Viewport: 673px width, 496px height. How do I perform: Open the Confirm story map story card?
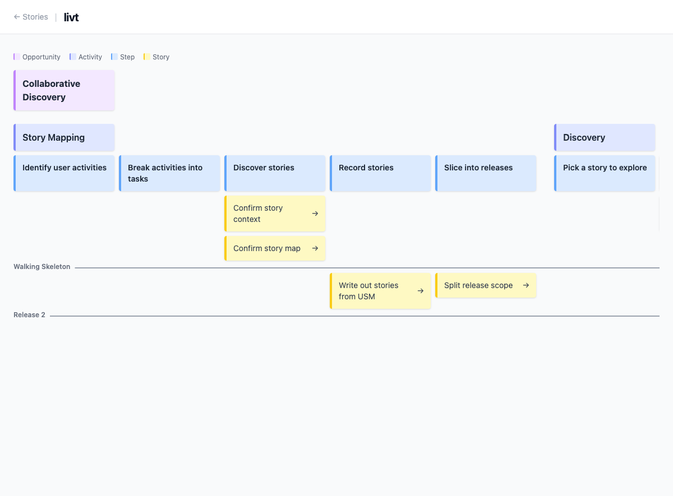[x=275, y=248]
